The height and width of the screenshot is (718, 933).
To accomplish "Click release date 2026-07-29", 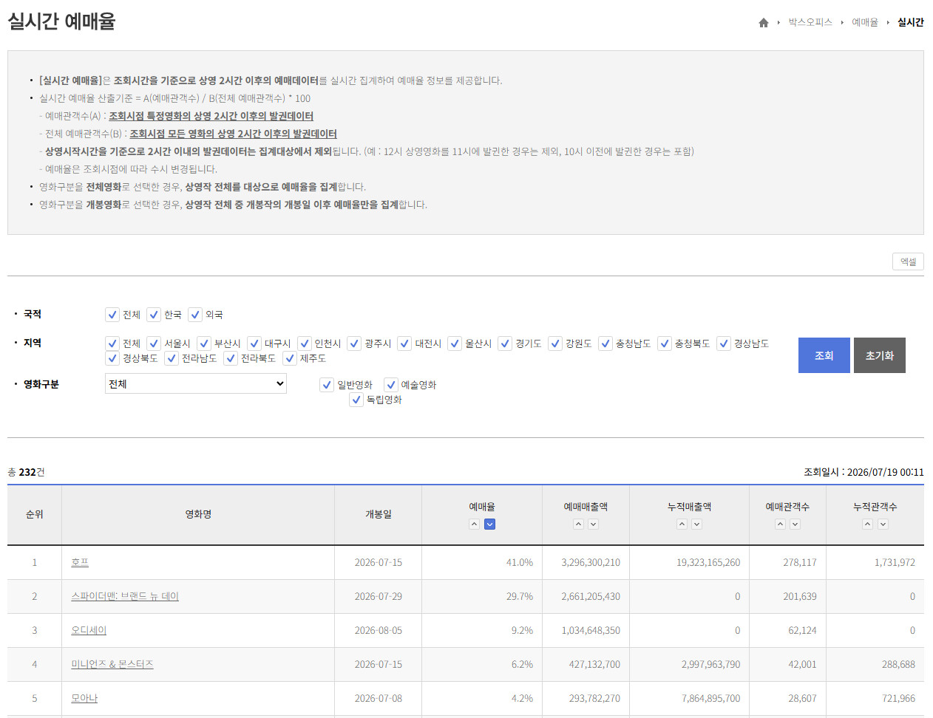I will (x=379, y=597).
